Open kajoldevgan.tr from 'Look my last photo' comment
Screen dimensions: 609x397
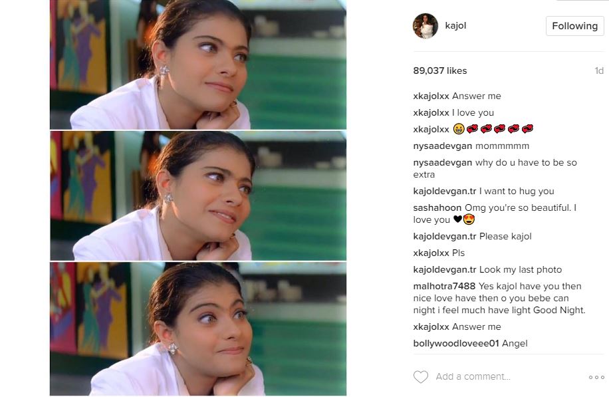[445, 269]
